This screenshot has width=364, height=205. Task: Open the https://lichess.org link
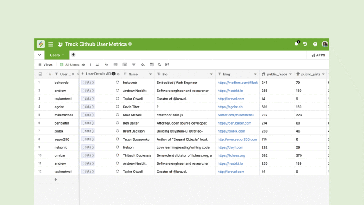tap(231, 155)
